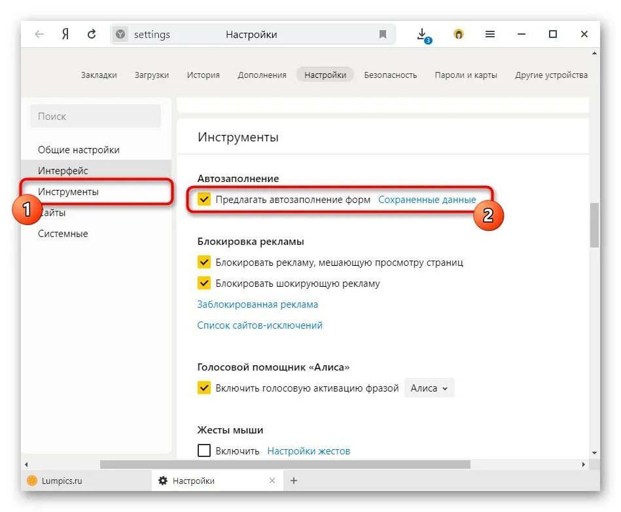The height and width of the screenshot is (512, 621).
Task: Open the Список сайтов-исключений link
Action: pyautogui.click(x=260, y=325)
